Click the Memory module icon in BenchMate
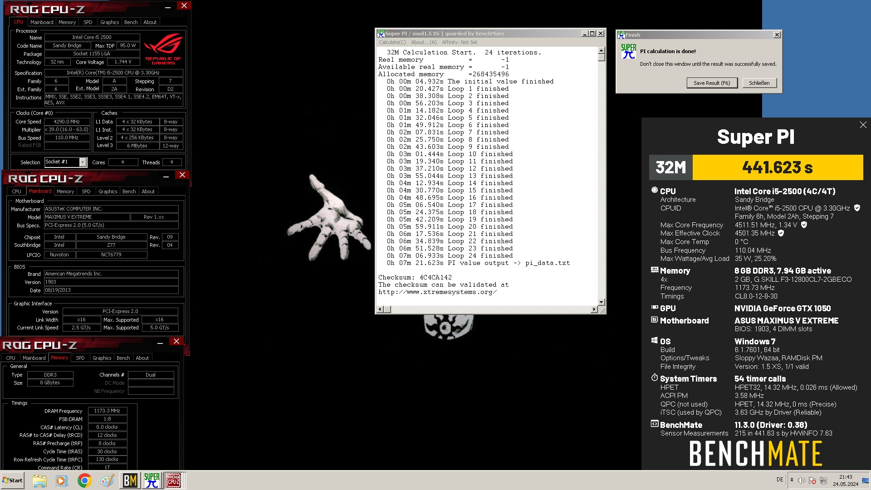 click(654, 270)
